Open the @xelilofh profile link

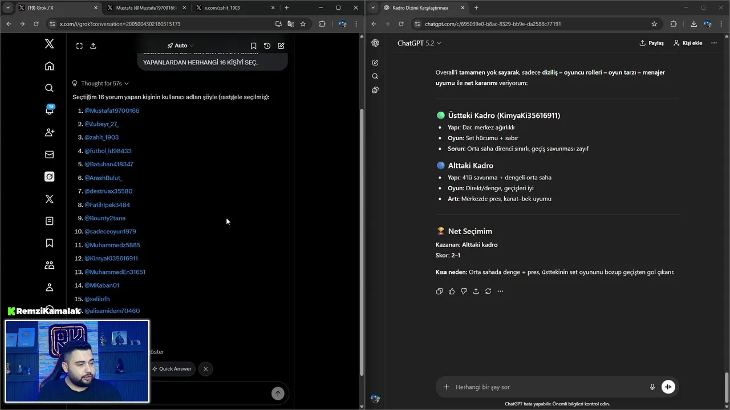(97, 298)
